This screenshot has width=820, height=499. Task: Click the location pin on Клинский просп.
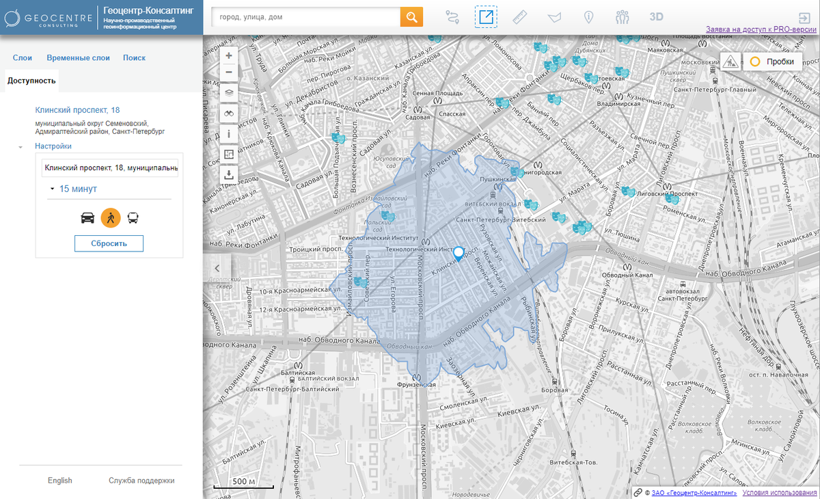coord(459,254)
